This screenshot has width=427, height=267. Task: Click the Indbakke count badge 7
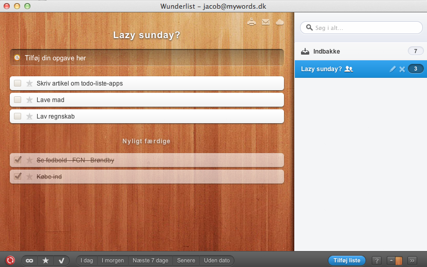pyautogui.click(x=416, y=51)
